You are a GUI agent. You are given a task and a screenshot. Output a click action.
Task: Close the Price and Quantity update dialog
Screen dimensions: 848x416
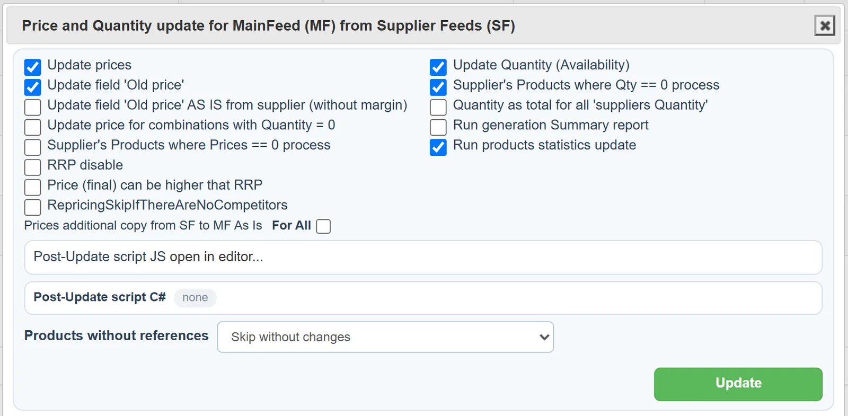[x=825, y=25]
